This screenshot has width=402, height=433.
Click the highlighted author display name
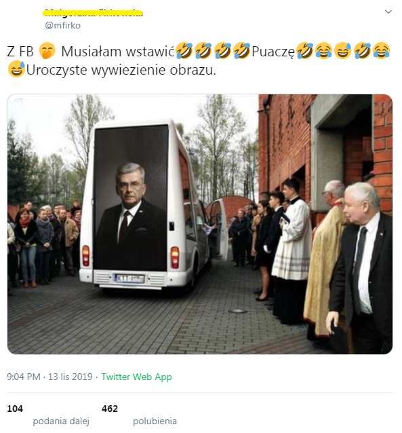pos(93,13)
